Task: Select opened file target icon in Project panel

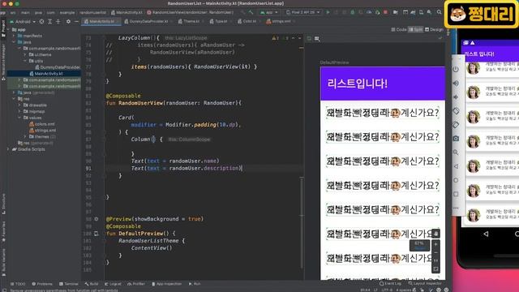Action: [x=41, y=22]
